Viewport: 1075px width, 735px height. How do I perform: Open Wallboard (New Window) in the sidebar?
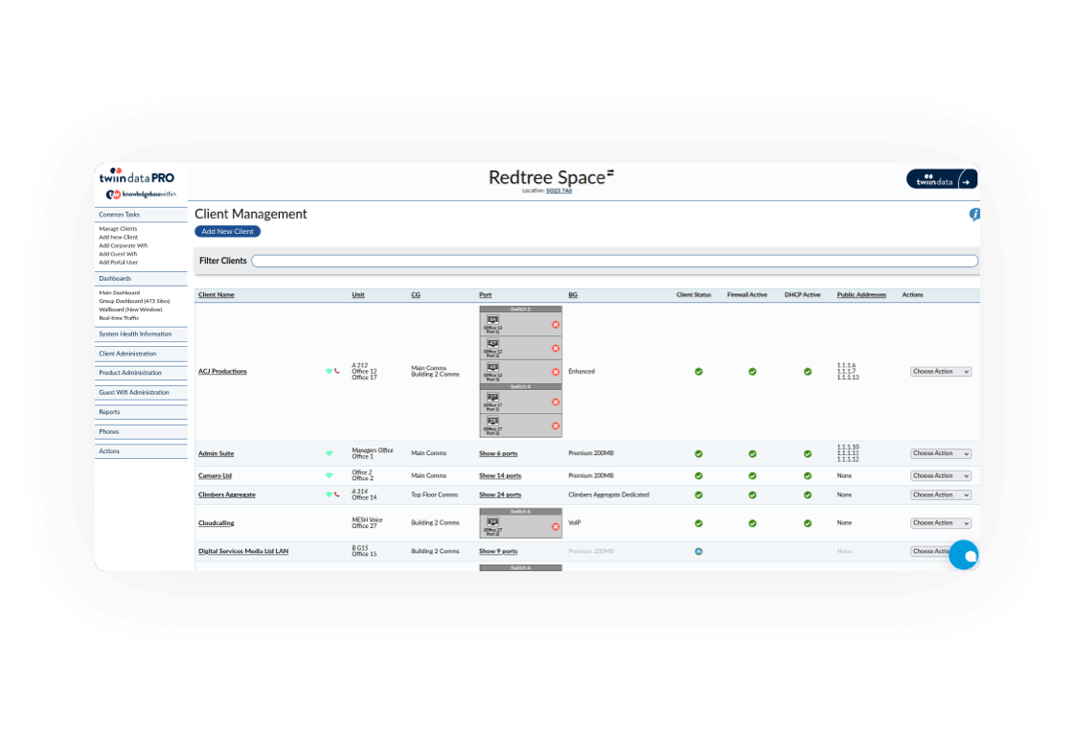(x=131, y=310)
